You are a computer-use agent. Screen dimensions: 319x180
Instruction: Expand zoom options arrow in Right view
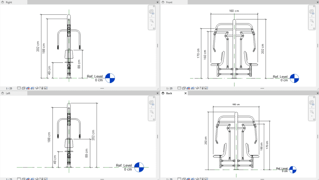(x=152, y=25)
